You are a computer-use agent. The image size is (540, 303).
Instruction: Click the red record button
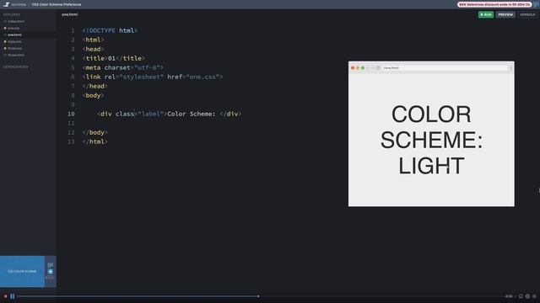pyautogui.click(x=5, y=296)
